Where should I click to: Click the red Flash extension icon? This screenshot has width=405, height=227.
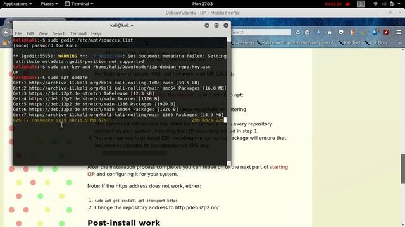pyautogui.click(x=386, y=32)
